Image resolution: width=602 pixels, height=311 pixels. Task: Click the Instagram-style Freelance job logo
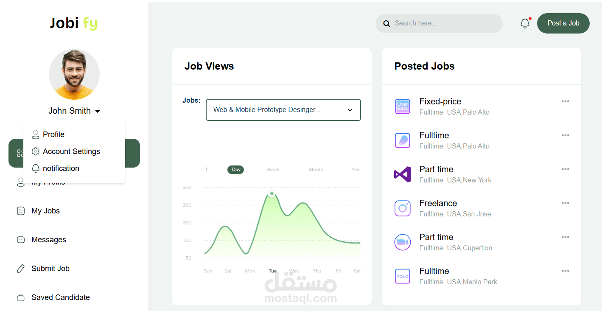tap(402, 208)
